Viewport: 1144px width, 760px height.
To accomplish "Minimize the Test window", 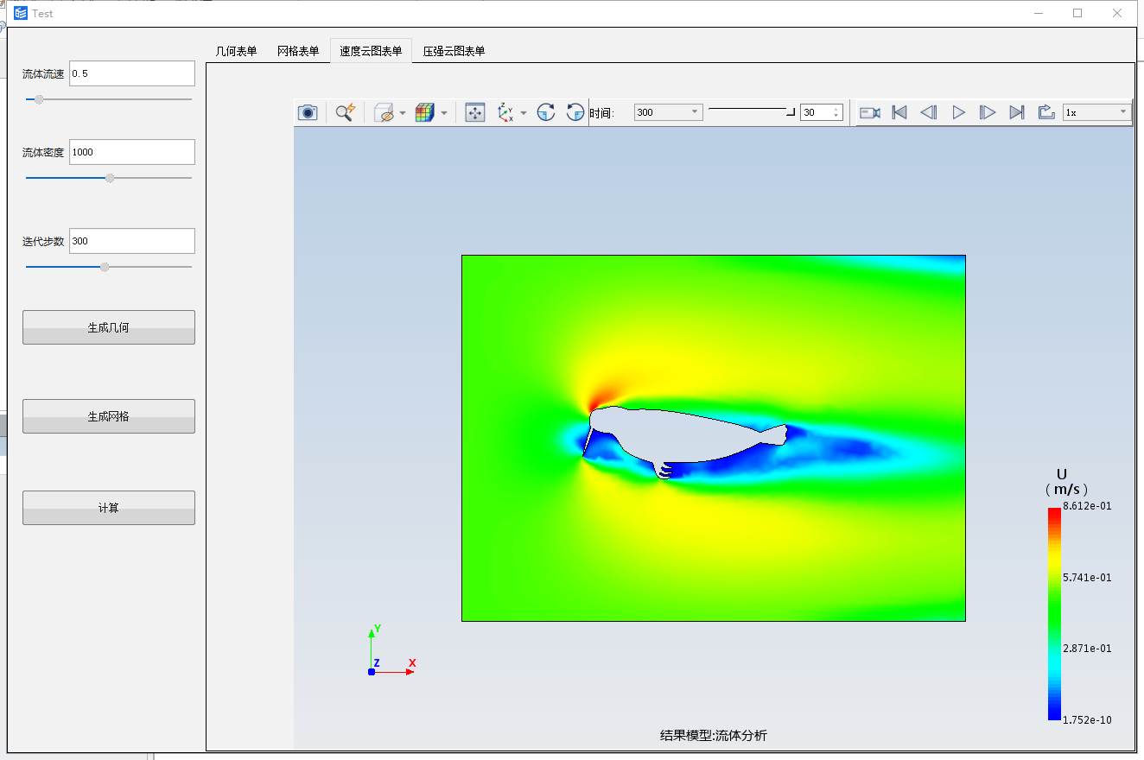I will click(x=1038, y=13).
